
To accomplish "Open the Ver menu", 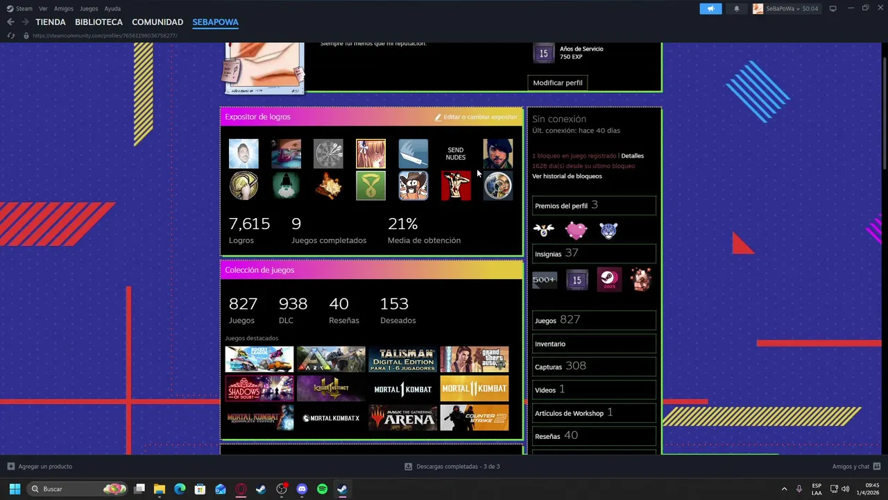I will (43, 8).
